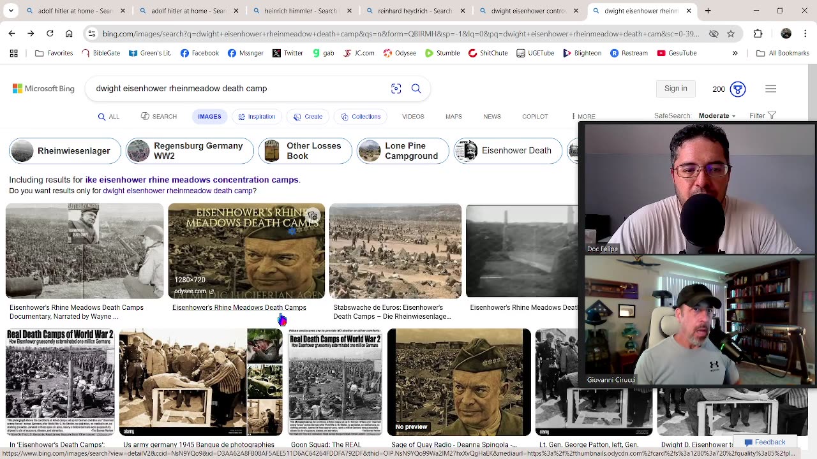Reload the current page
The height and width of the screenshot is (459, 817).
pyautogui.click(x=50, y=34)
